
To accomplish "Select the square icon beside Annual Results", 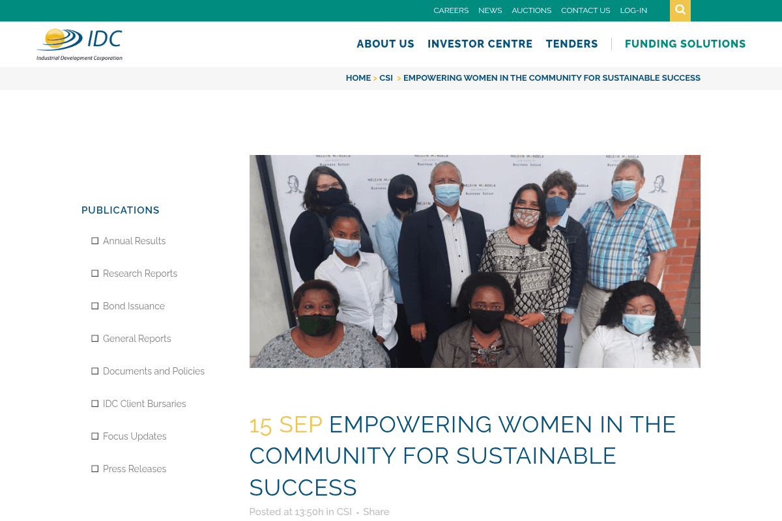I will tap(95, 240).
